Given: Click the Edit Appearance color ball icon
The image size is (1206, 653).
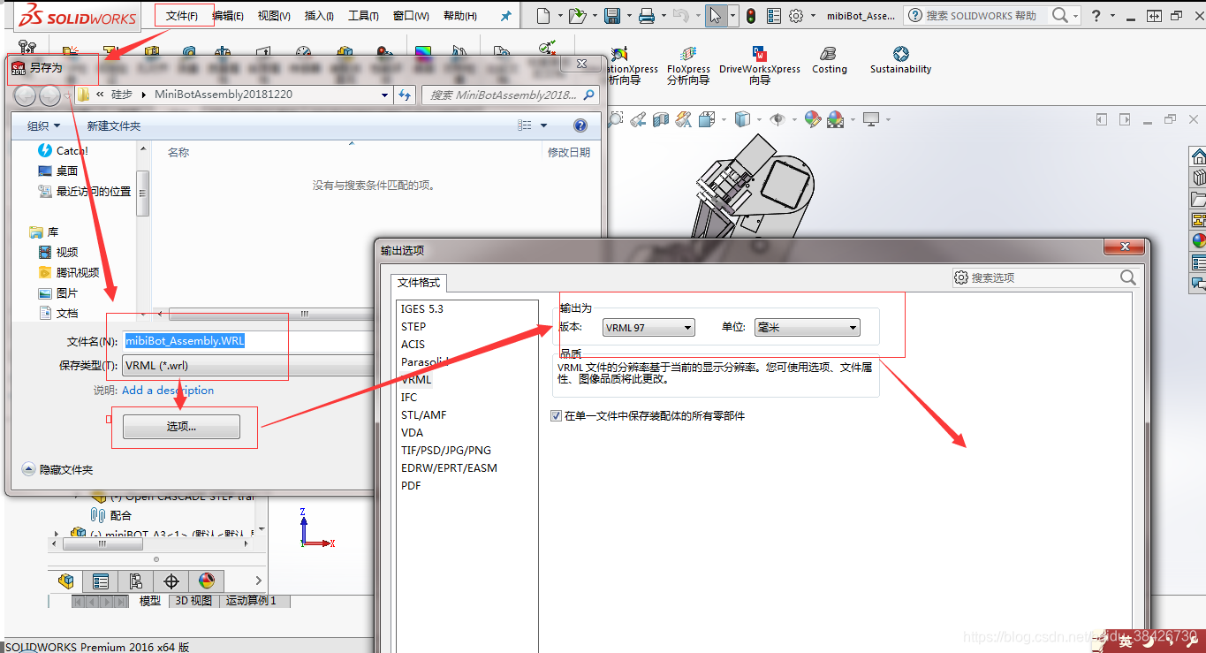Looking at the screenshot, I should (813, 119).
